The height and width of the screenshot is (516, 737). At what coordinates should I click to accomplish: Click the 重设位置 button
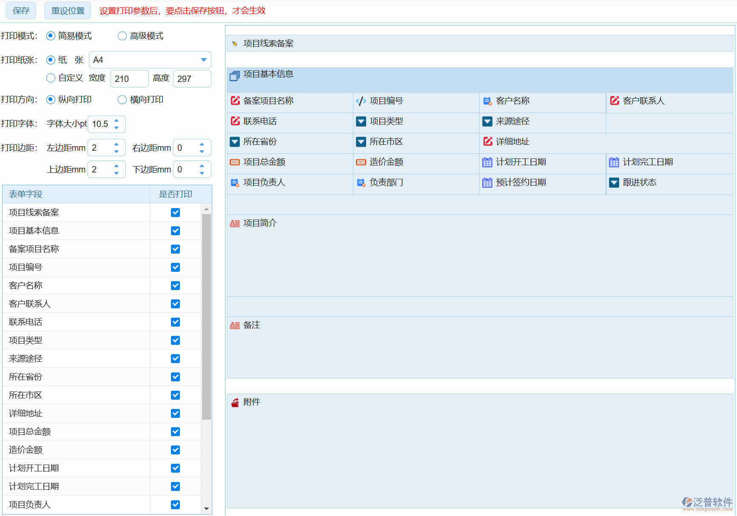pos(68,11)
